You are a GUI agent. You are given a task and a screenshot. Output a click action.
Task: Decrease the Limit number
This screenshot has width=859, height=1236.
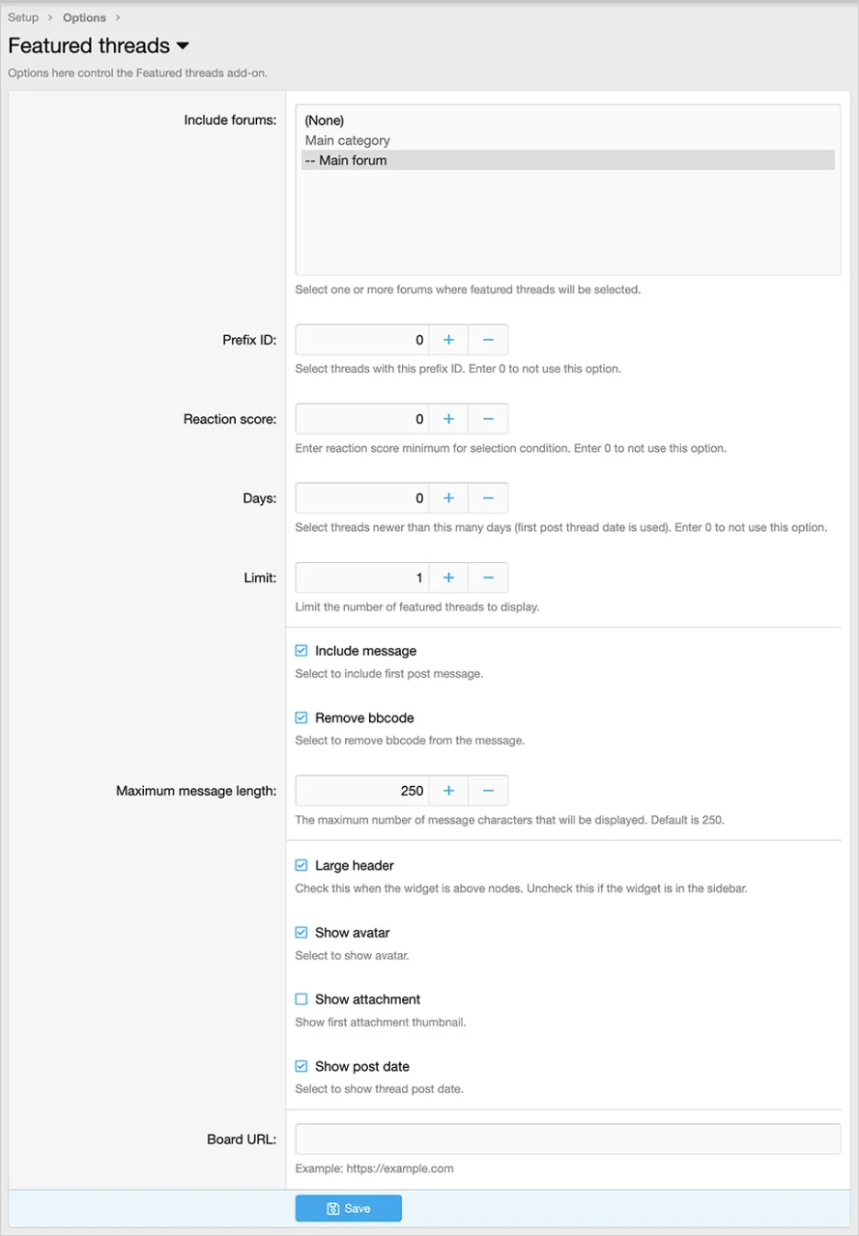tap(488, 577)
